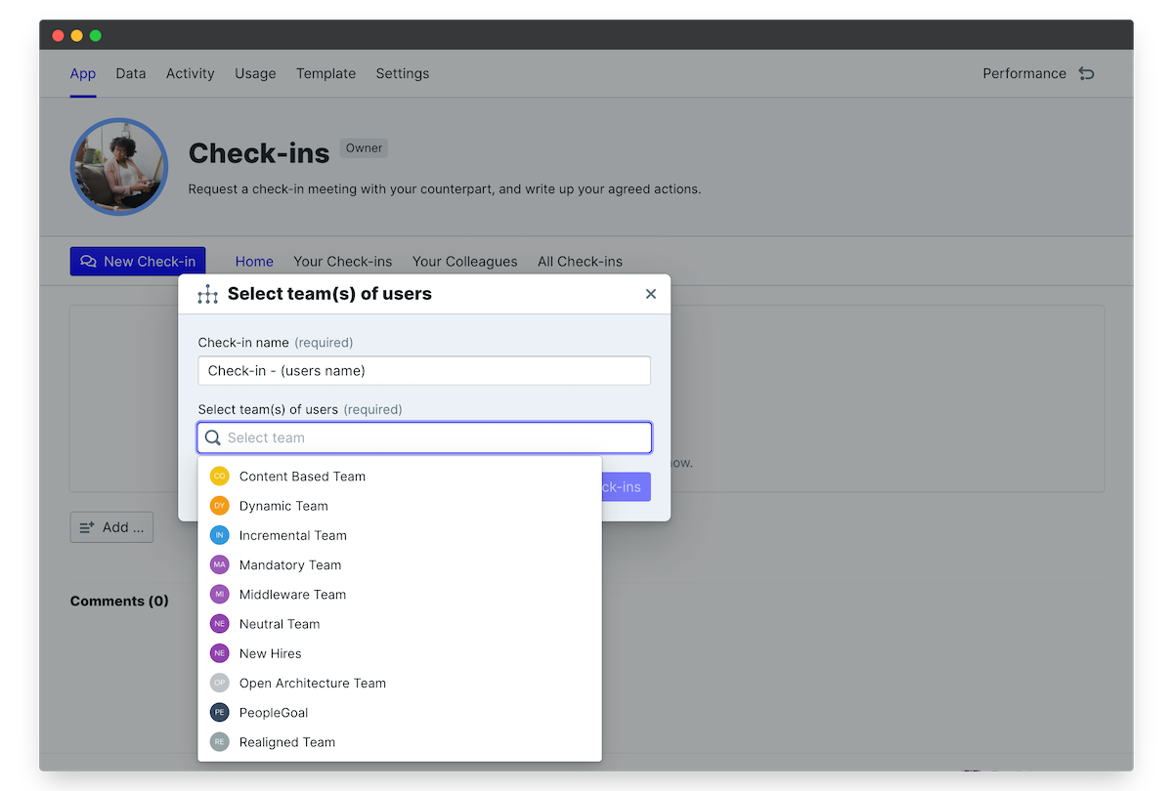1173x791 pixels.
Task: Click the partially hidden Check-ins submit button
Action: coord(626,487)
